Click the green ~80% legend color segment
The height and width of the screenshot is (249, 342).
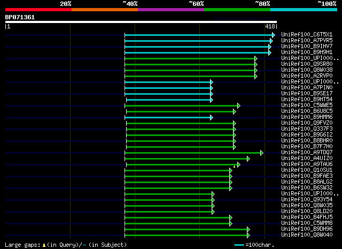coord(237,10)
